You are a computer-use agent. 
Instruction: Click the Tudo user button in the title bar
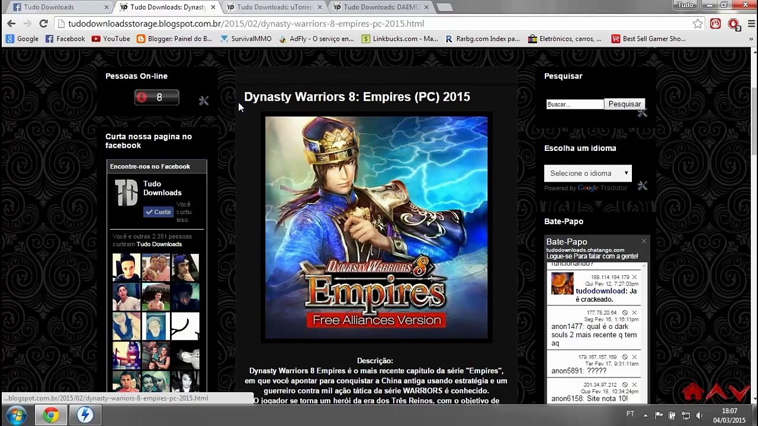[685, 5]
